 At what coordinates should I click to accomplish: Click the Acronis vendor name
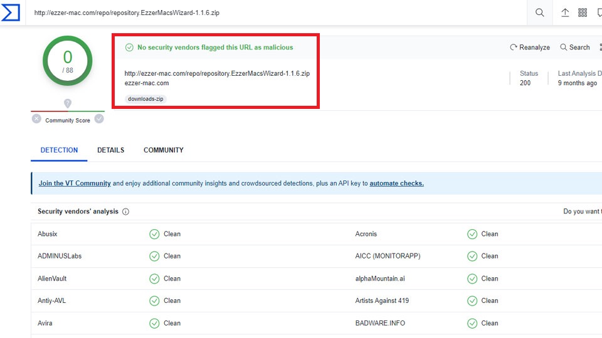click(x=366, y=233)
